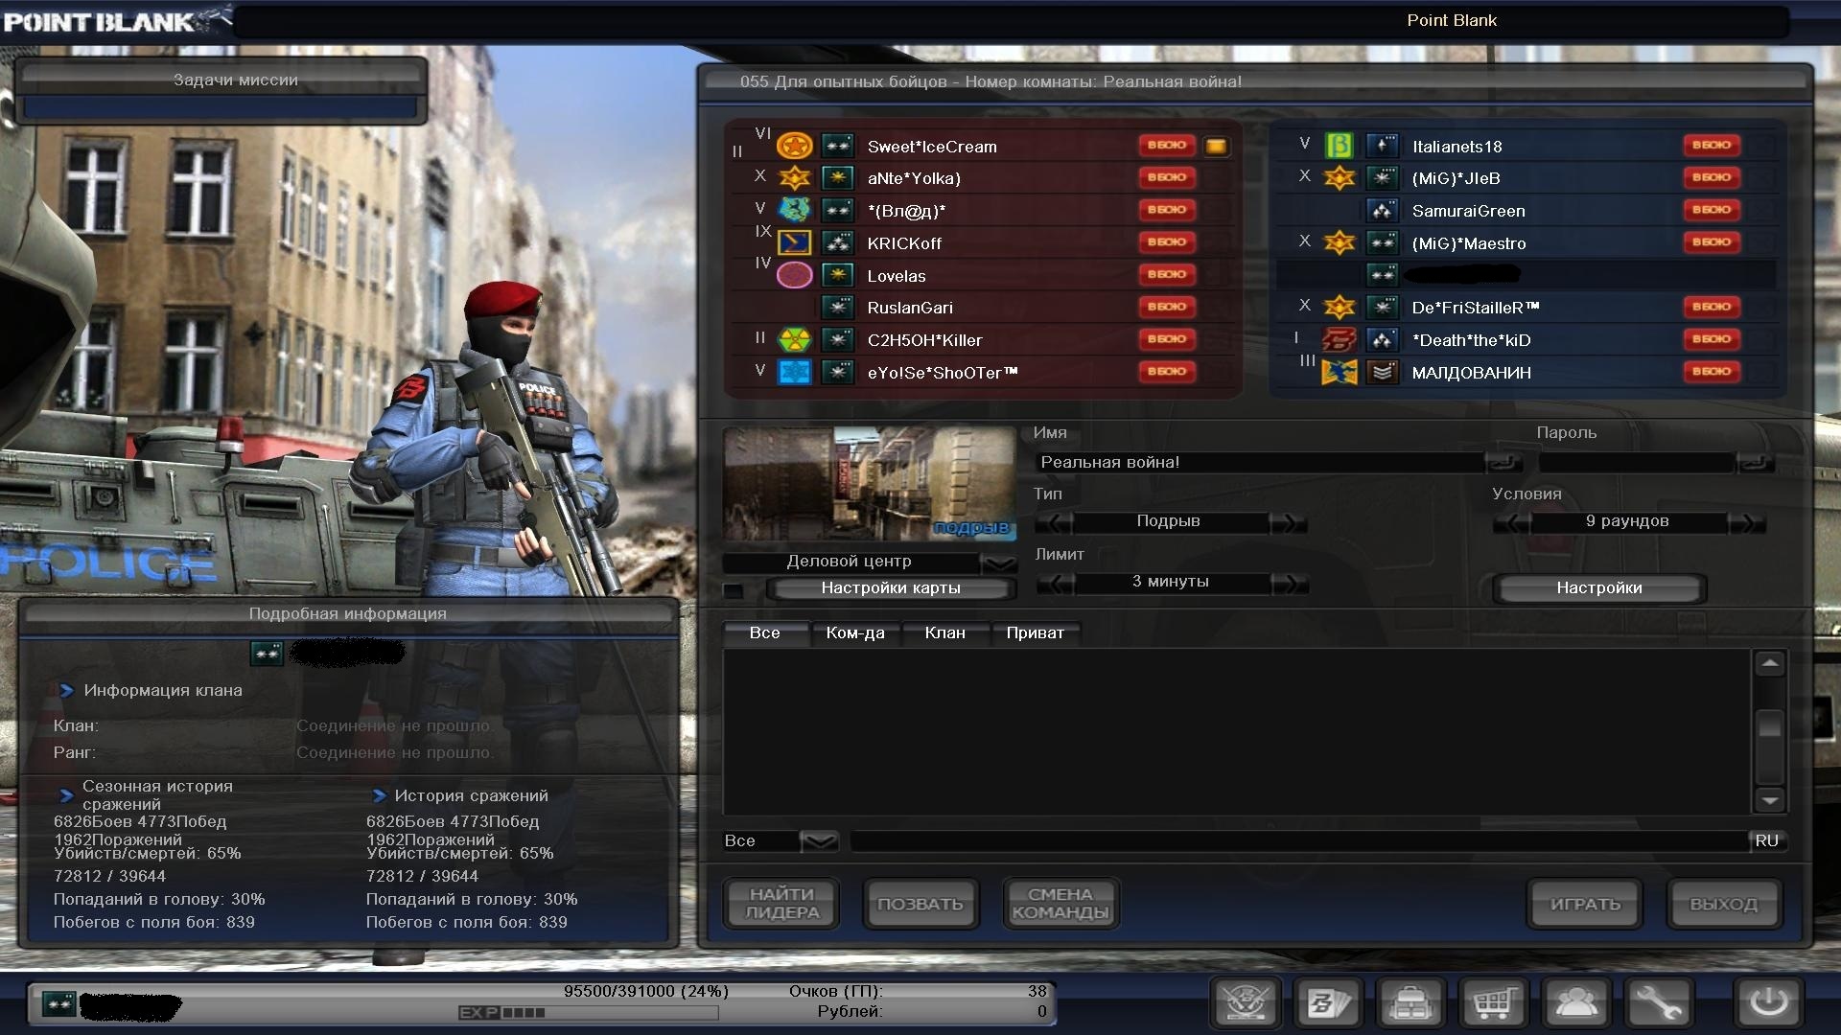
Task: Open the PB cards menu icon
Action: (1329, 1003)
